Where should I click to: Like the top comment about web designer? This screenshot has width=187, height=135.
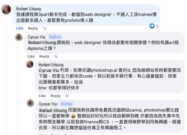click(20, 28)
